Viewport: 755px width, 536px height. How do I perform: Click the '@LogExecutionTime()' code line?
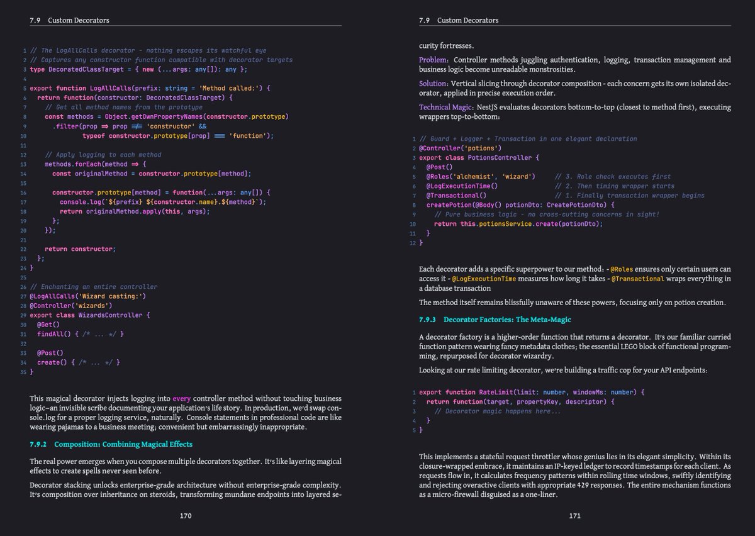[x=462, y=186]
